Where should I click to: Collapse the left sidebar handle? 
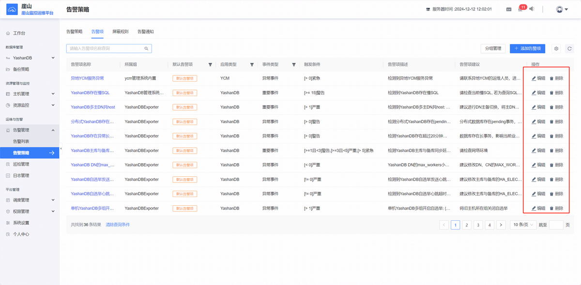tap(61, 149)
